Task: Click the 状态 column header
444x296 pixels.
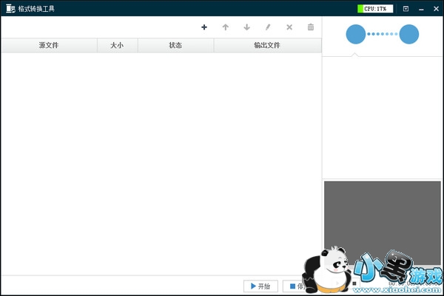Action: [x=175, y=46]
